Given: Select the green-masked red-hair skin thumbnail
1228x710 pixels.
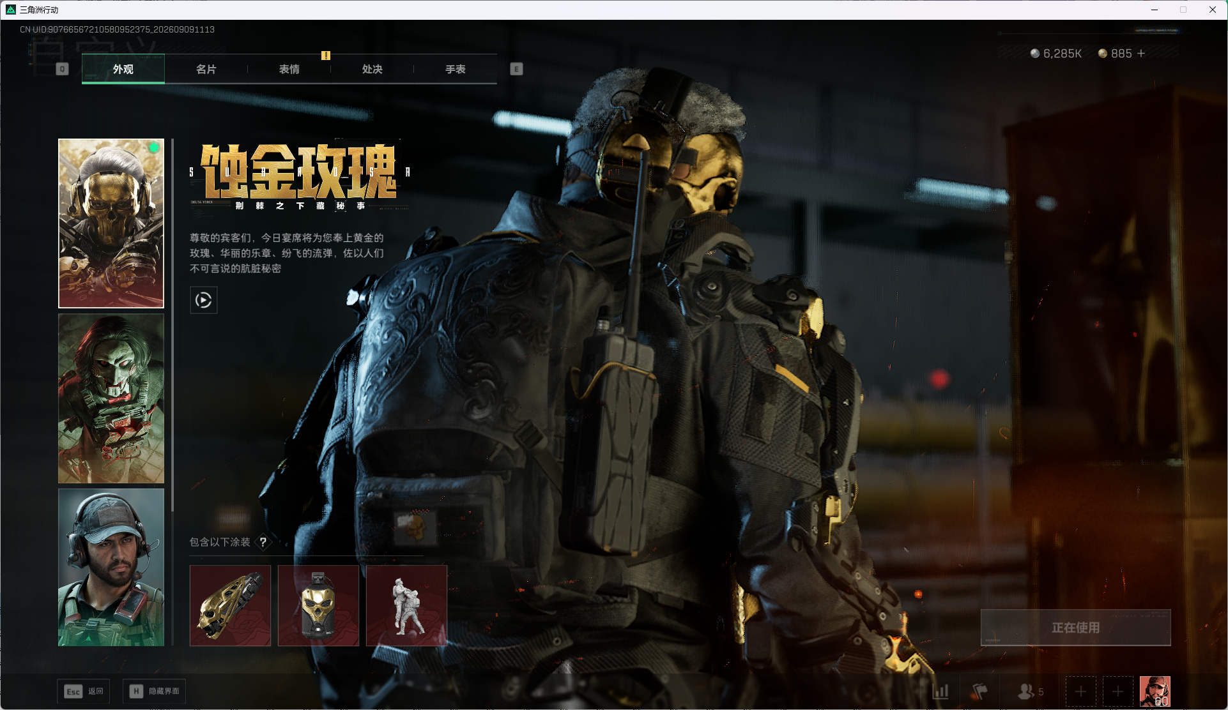Looking at the screenshot, I should 111,398.
